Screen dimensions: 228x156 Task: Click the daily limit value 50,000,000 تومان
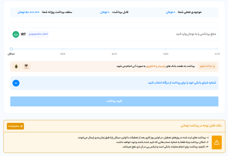click(x=28, y=12)
